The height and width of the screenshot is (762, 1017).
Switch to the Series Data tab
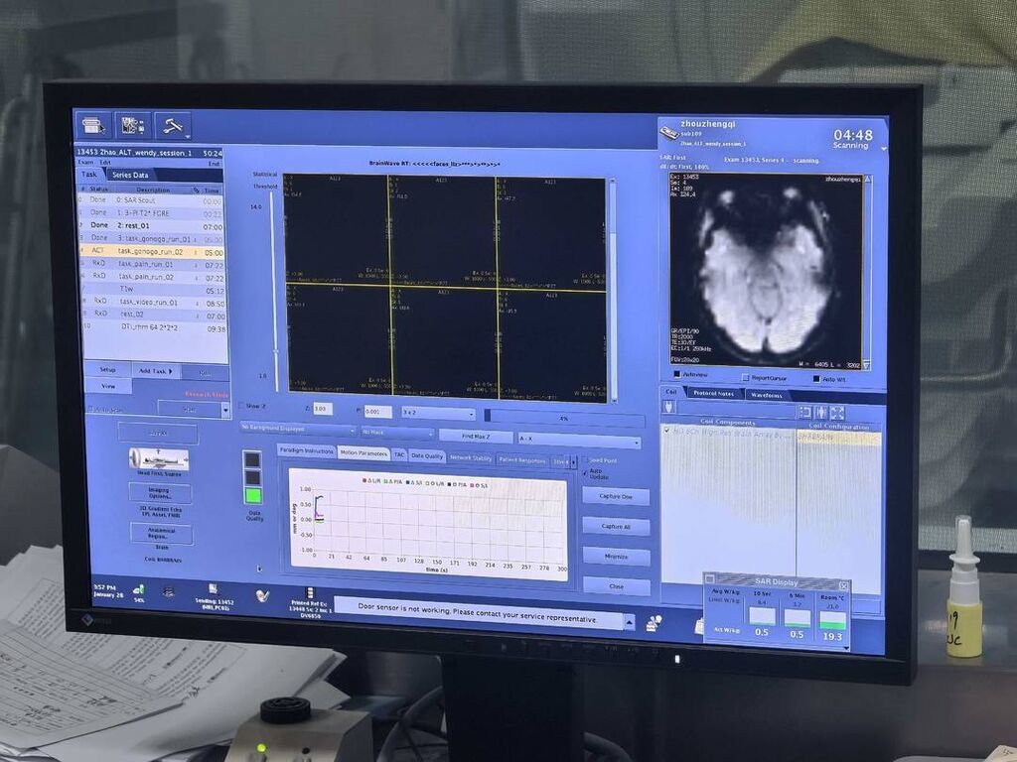(130, 175)
